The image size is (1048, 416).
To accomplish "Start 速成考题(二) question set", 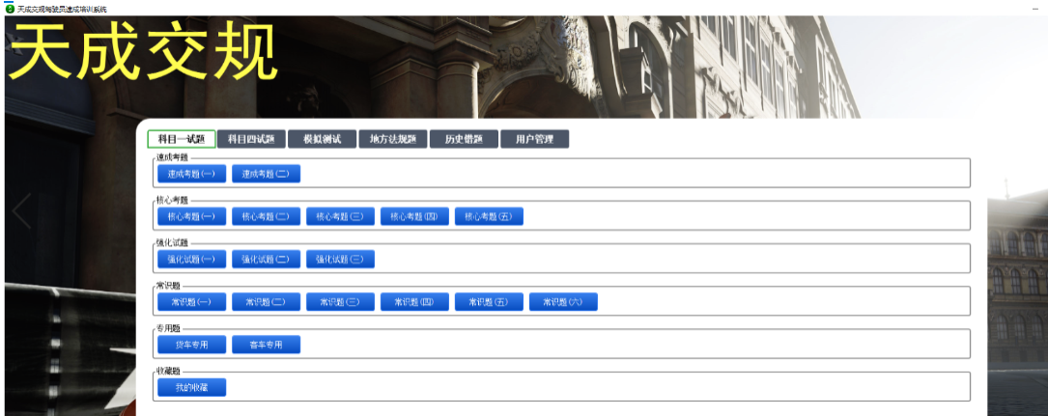I will click(x=266, y=174).
